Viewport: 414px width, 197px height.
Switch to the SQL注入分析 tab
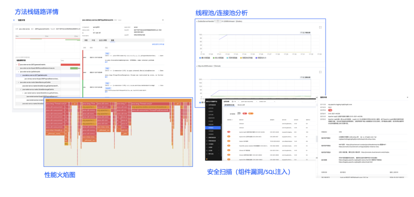point(242,105)
